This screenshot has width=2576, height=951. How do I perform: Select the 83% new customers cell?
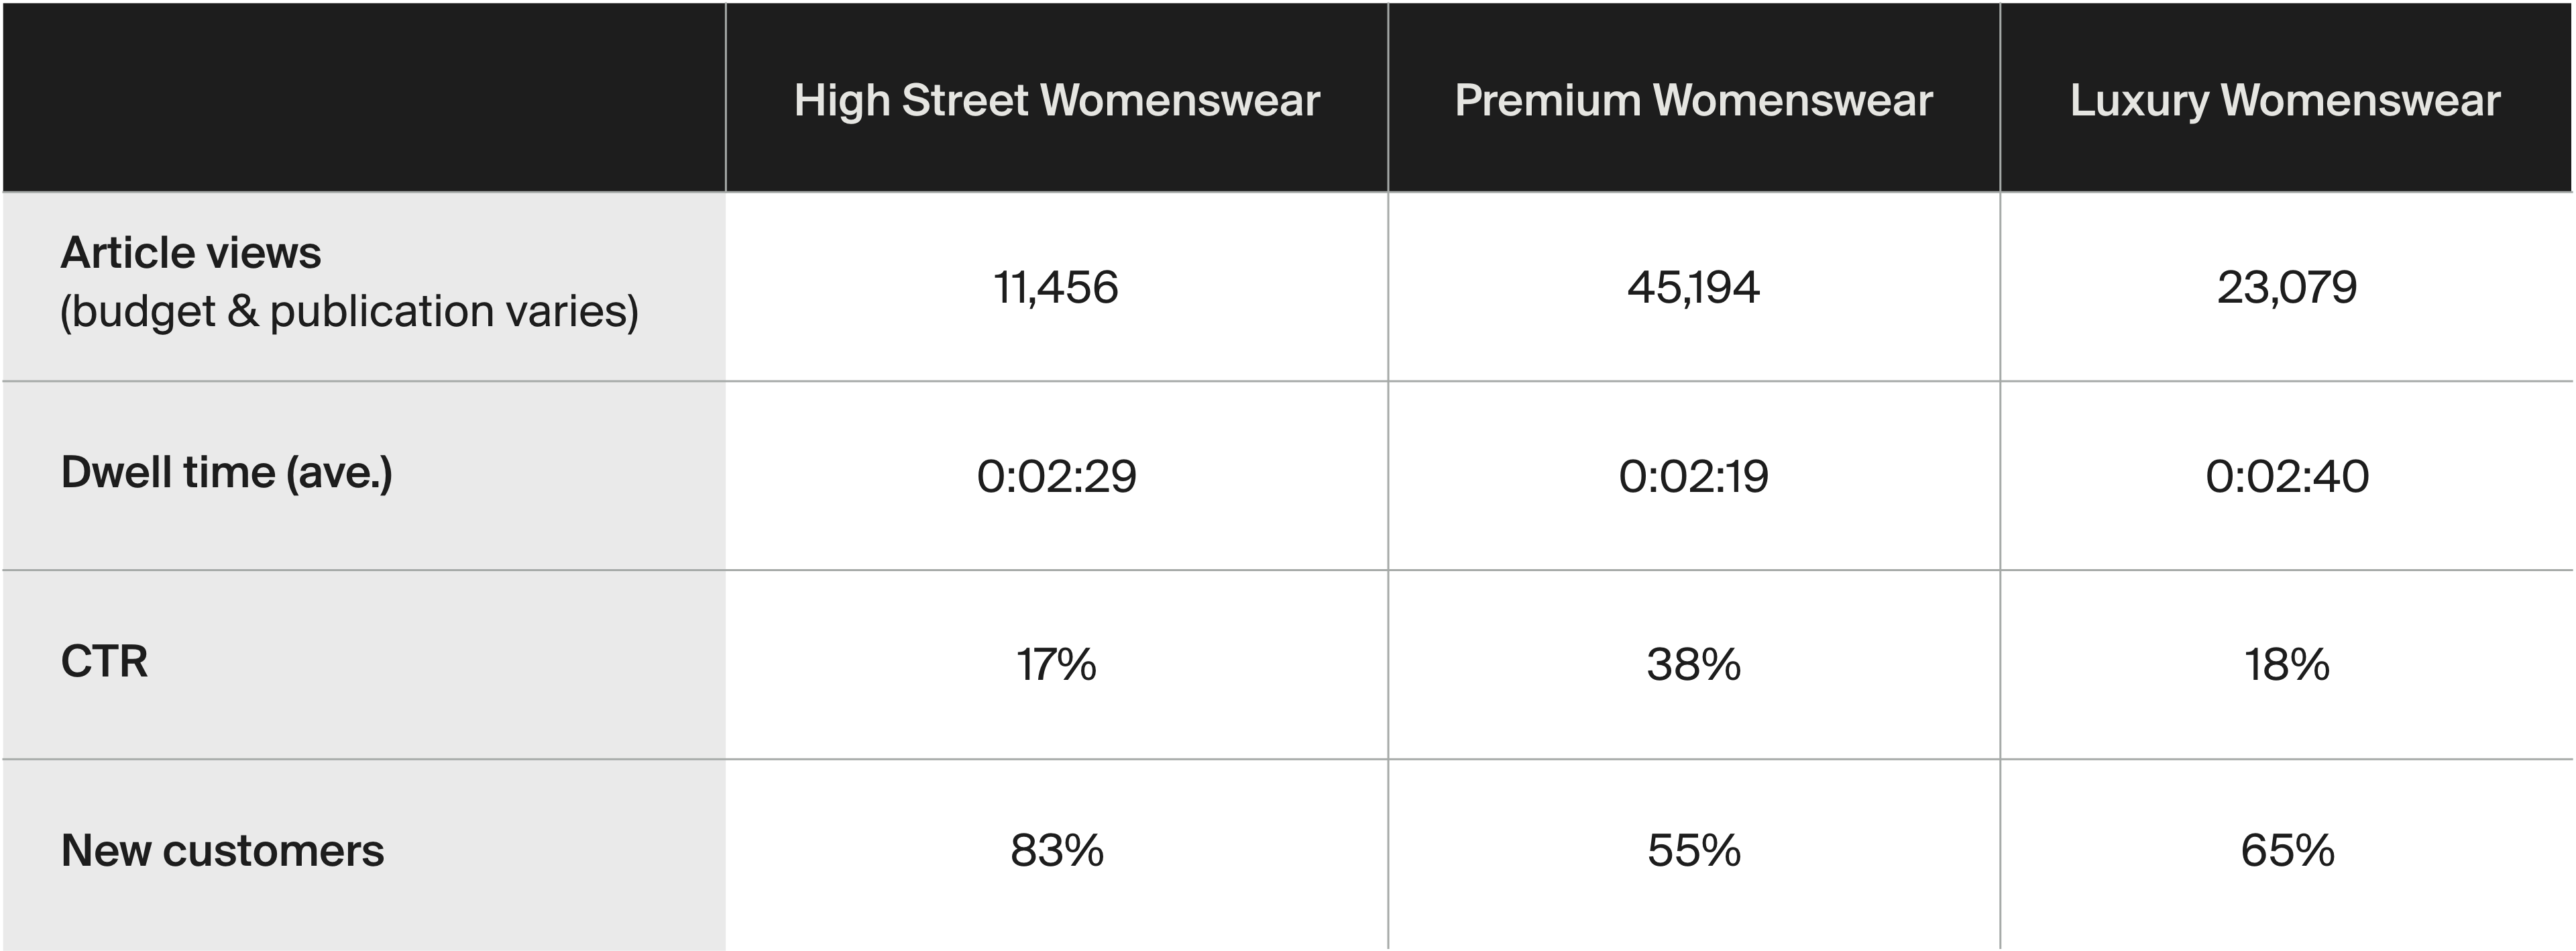coord(1056,851)
